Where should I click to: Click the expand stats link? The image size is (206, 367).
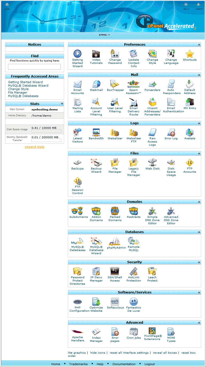pyautogui.click(x=34, y=147)
